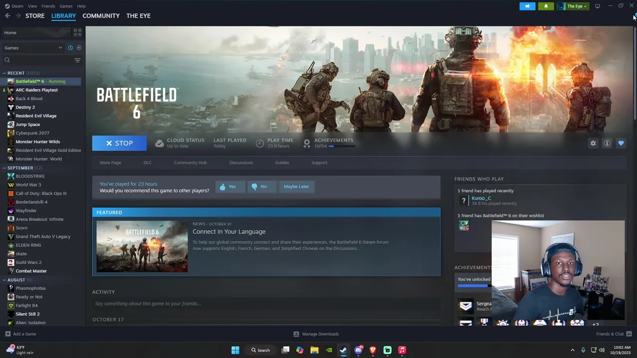Stop the running Battlefield 6 game
The height and width of the screenshot is (358, 637).
point(119,143)
